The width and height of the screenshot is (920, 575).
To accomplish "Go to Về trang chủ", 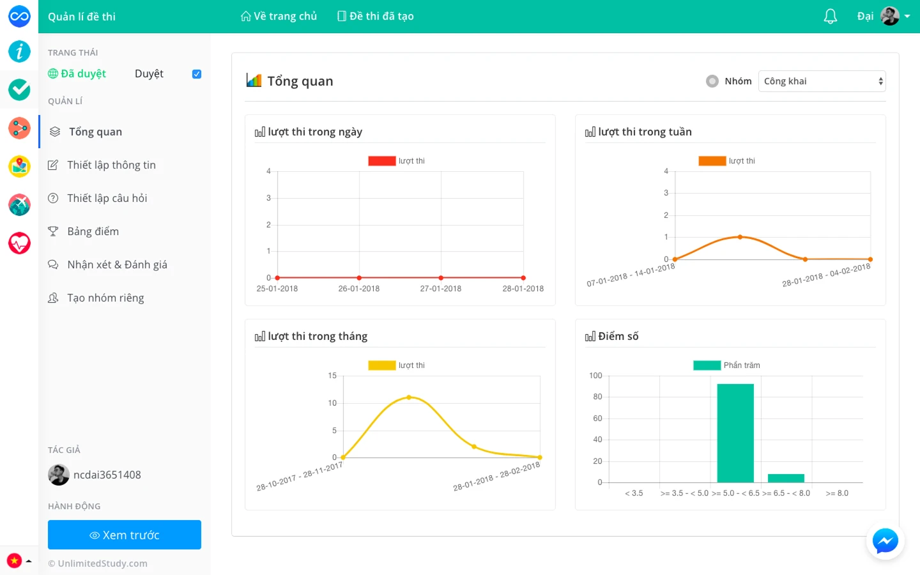I will pos(279,16).
